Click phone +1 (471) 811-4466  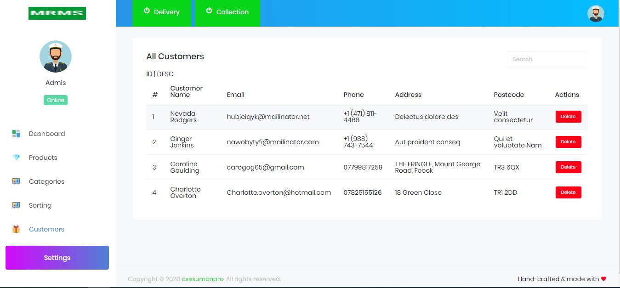[x=360, y=117]
